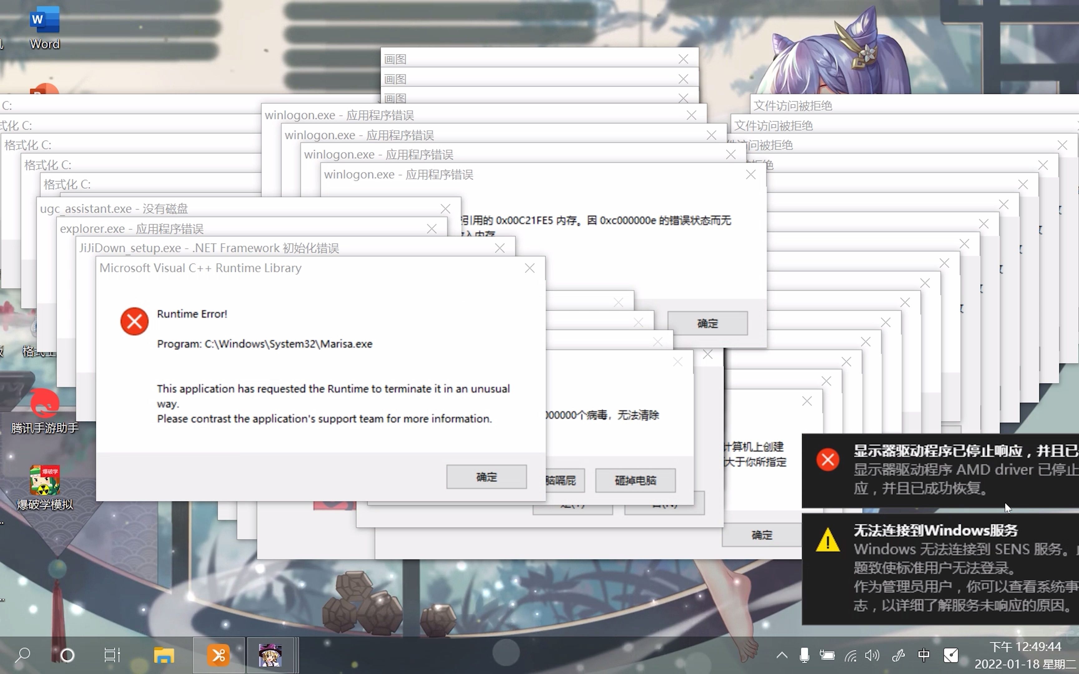The image size is (1079, 674).
Task: Open Cortana on the taskbar
Action: (x=67, y=655)
